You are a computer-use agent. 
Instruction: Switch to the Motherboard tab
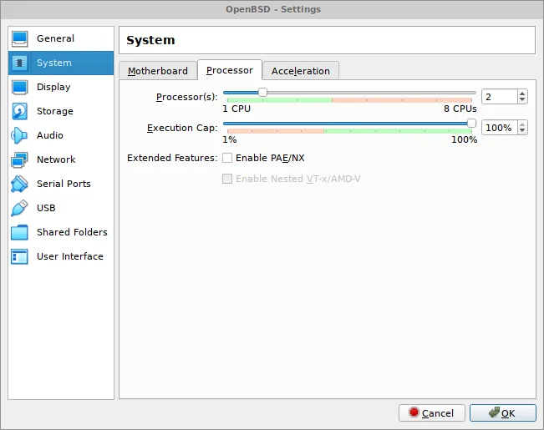pos(158,71)
